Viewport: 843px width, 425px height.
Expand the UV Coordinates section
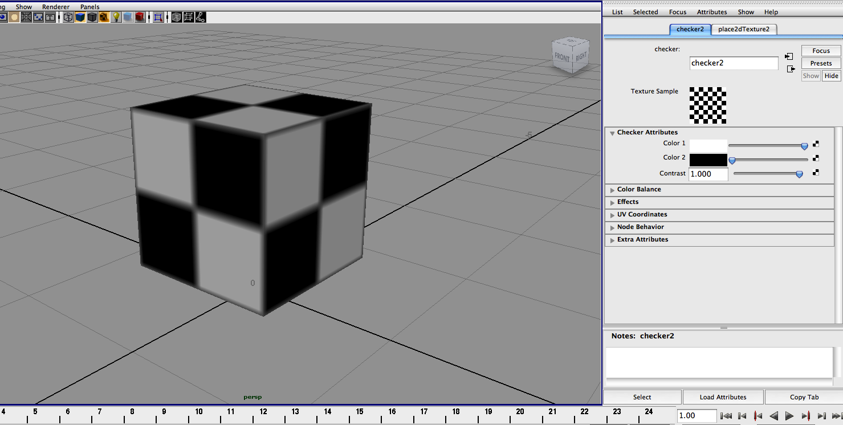coord(642,214)
